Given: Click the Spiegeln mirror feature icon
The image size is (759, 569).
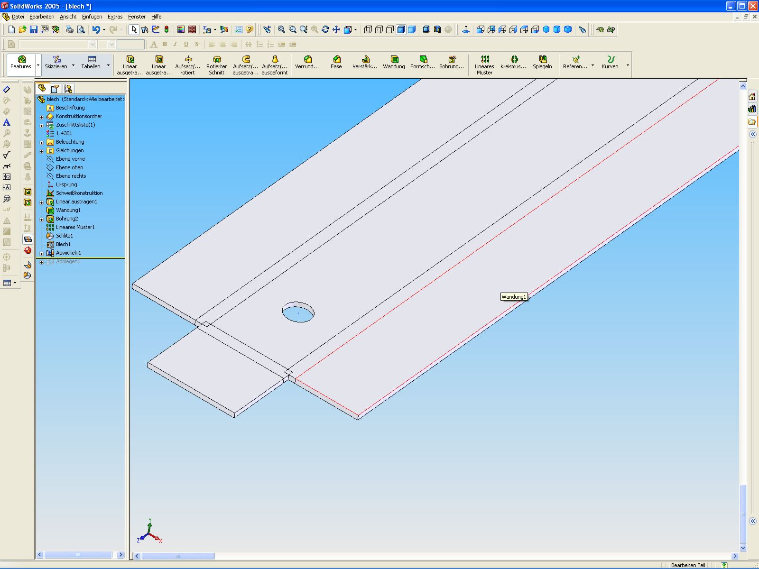Looking at the screenshot, I should [542, 62].
